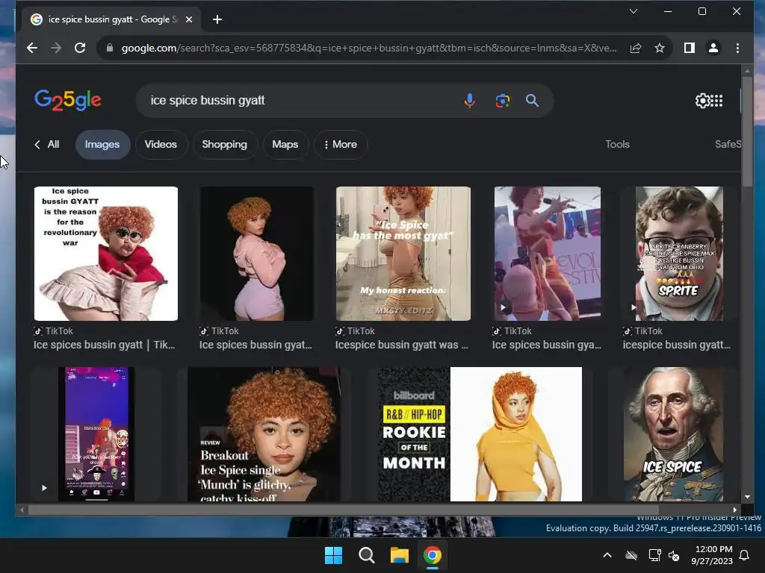Click Chrome icon in taskbar
Image resolution: width=765 pixels, height=573 pixels.
click(x=433, y=555)
